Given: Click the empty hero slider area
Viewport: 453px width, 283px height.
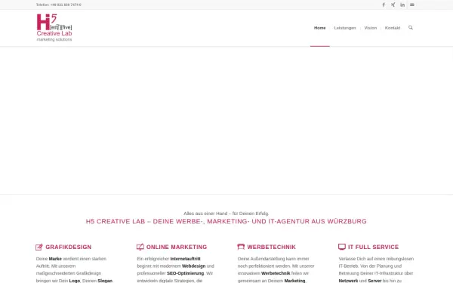Looking at the screenshot, I should point(226,121).
